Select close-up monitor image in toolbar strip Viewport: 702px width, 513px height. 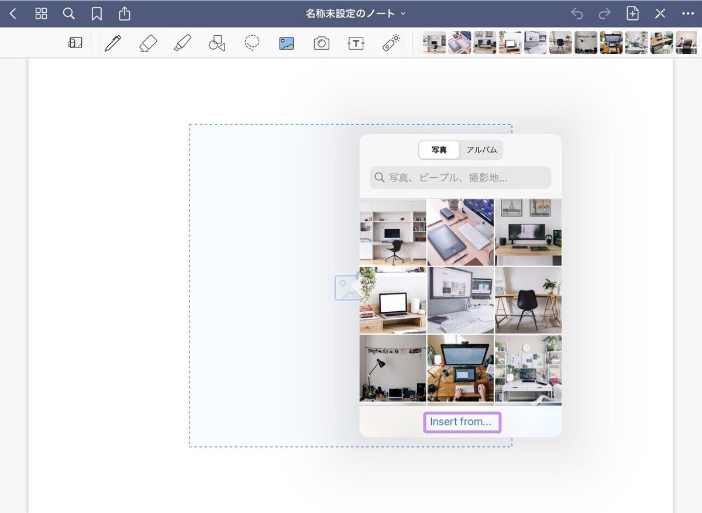click(535, 43)
